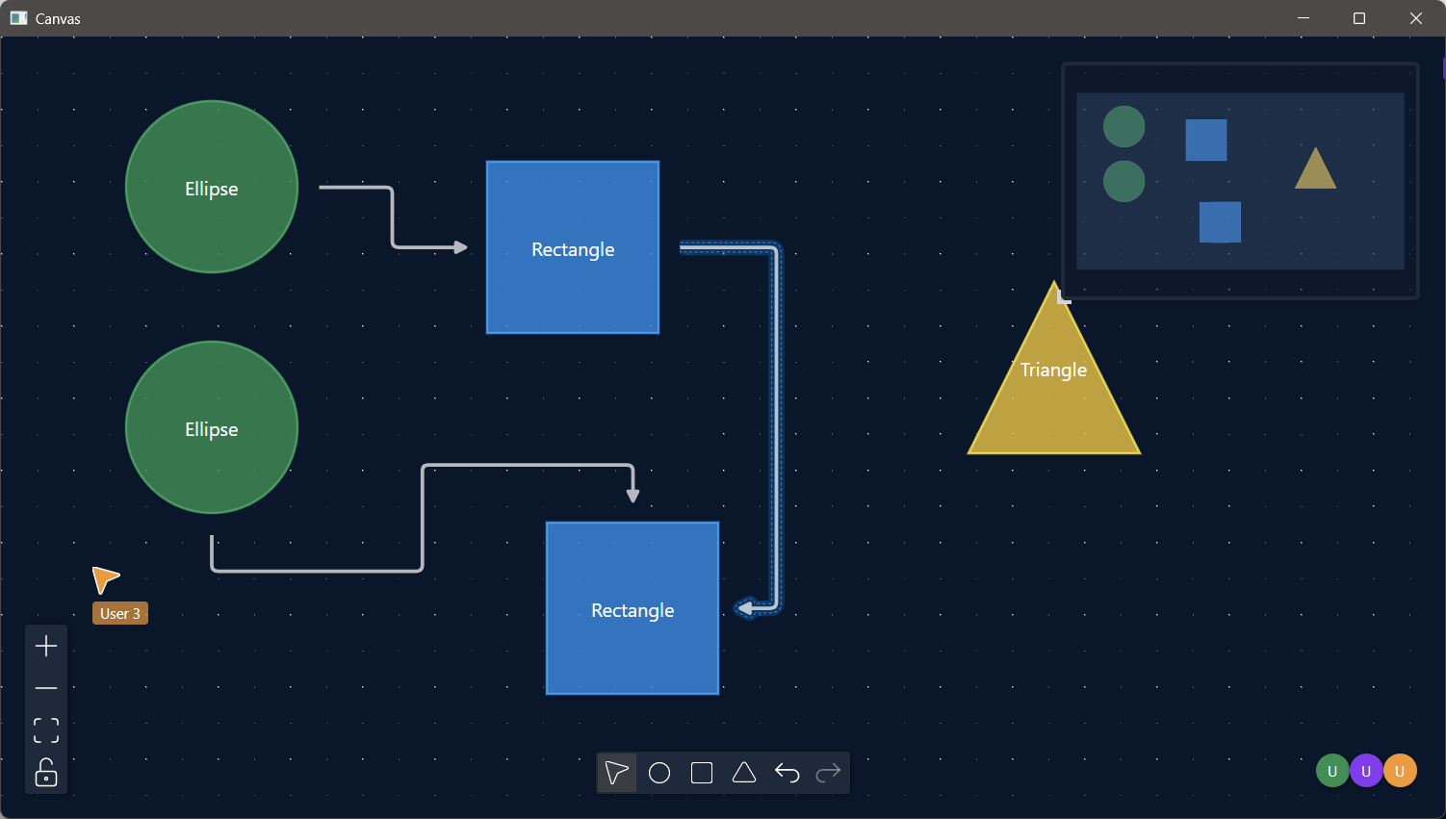The image size is (1446, 819).
Task: Toggle the canvas lock icon
Action: 46,773
